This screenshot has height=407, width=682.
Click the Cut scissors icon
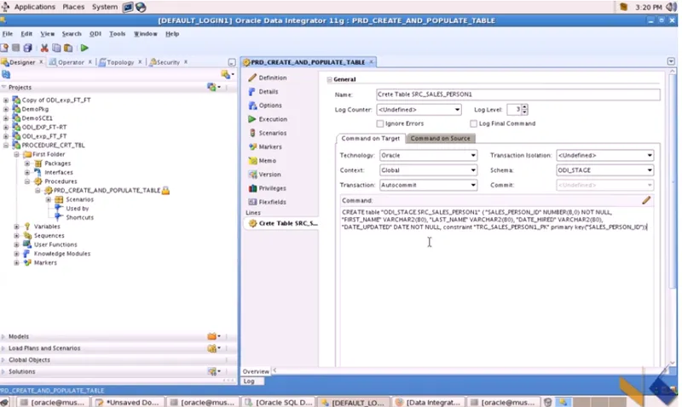coord(44,48)
